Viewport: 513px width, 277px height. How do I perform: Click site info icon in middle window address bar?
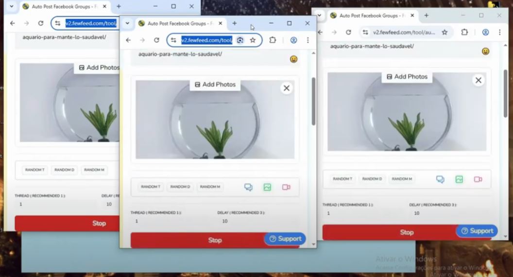[174, 40]
